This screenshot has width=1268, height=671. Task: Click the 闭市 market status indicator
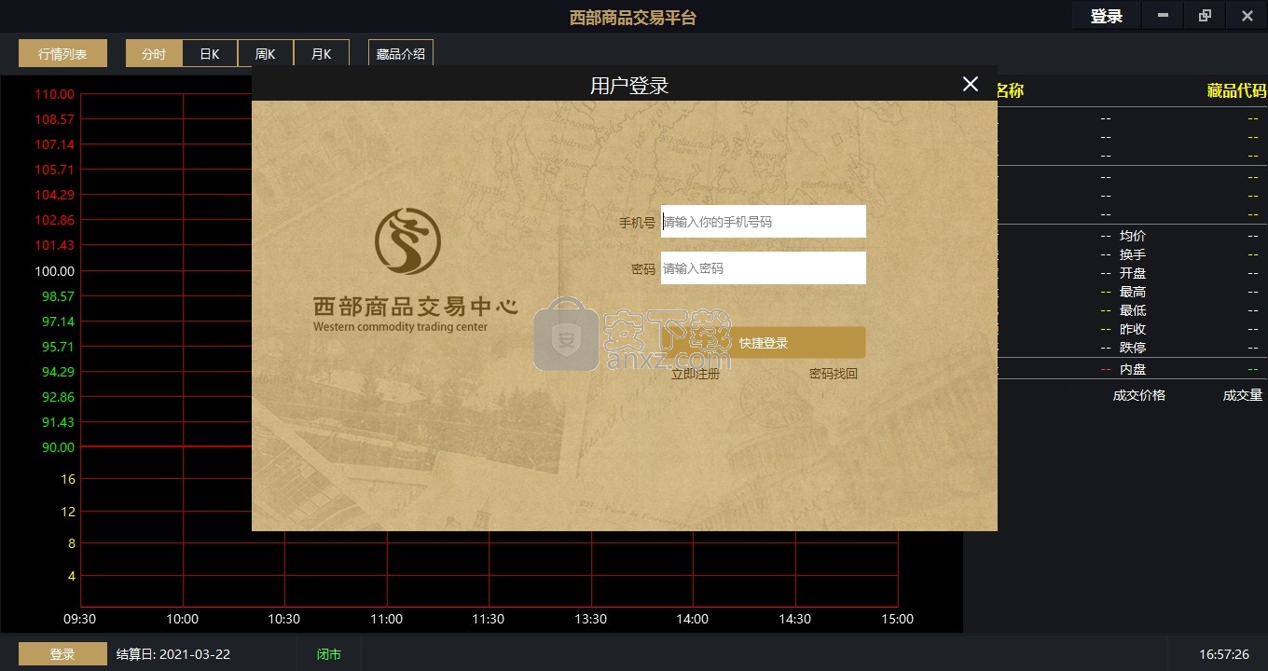coord(329,654)
